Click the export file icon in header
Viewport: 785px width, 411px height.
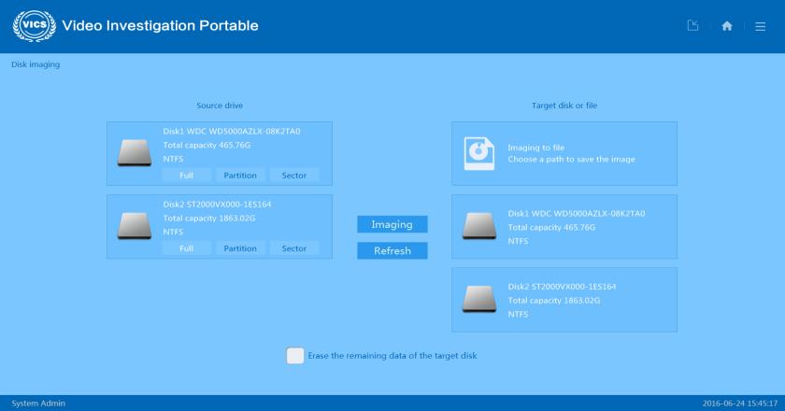coord(692,25)
